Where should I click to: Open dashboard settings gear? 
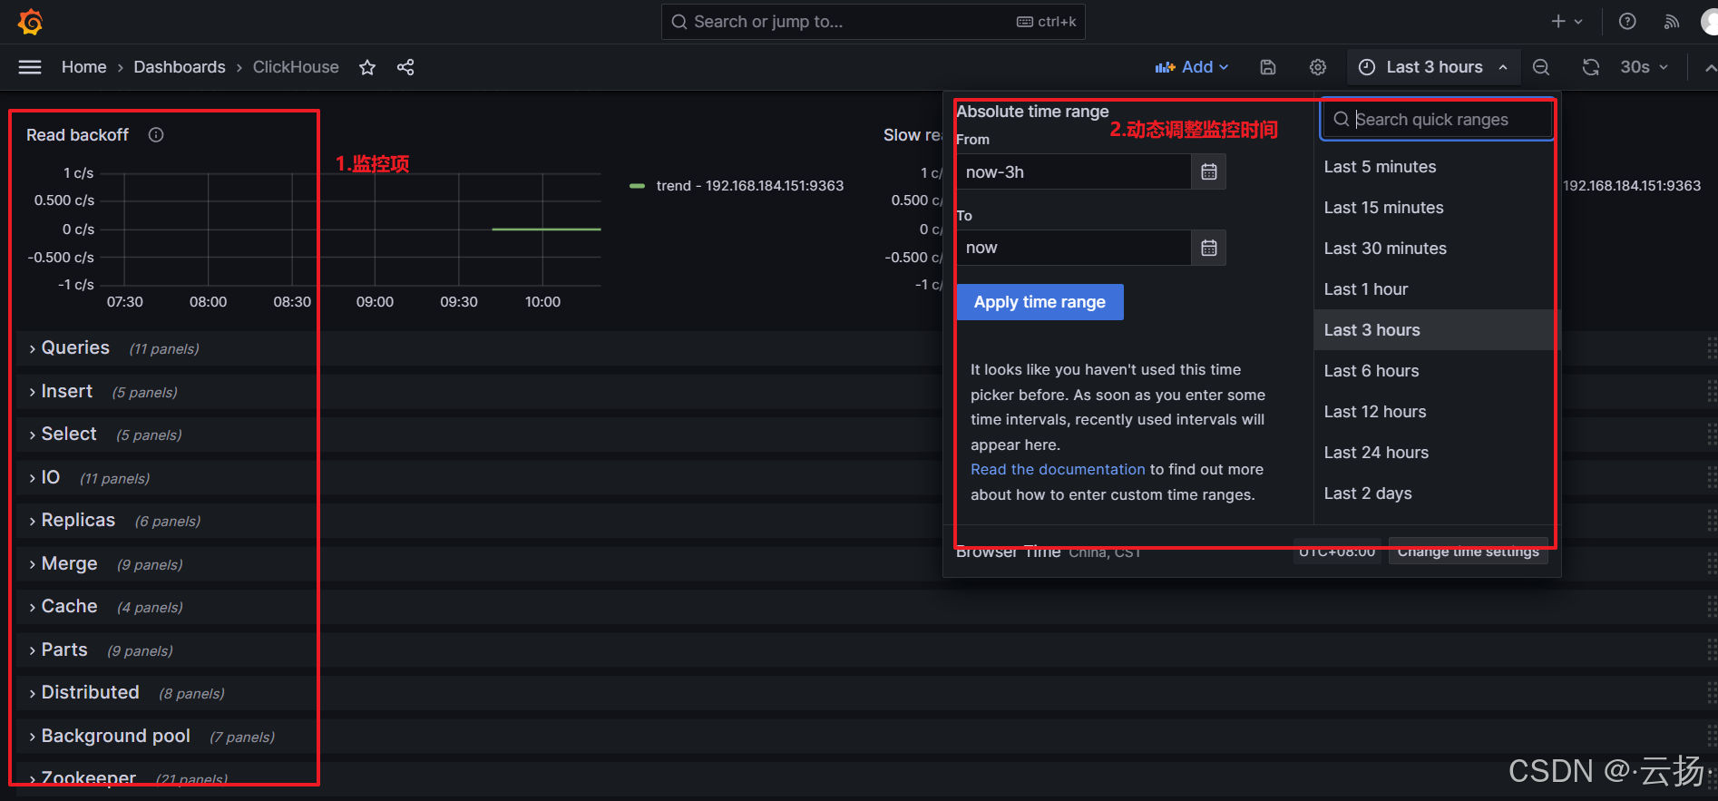(x=1318, y=67)
